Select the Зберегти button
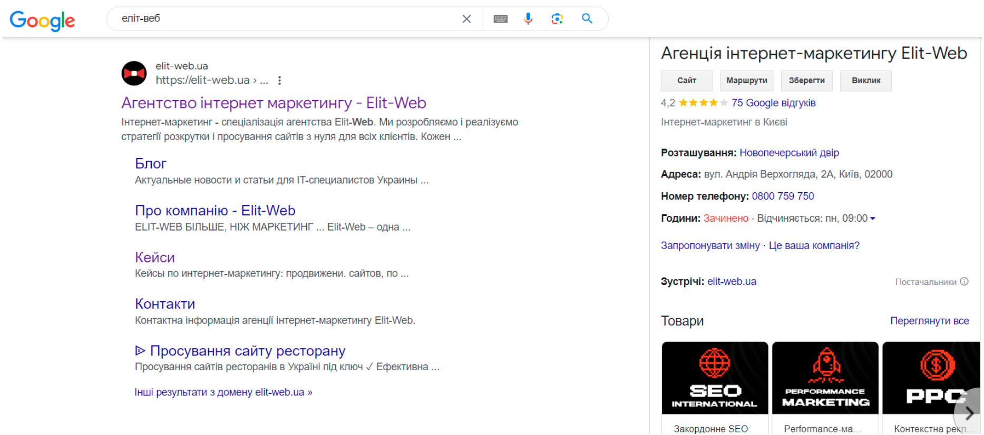Image resolution: width=984 pixels, height=435 pixels. 806,81
